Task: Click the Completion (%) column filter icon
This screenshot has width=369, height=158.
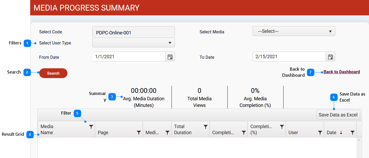Action: coord(282,127)
